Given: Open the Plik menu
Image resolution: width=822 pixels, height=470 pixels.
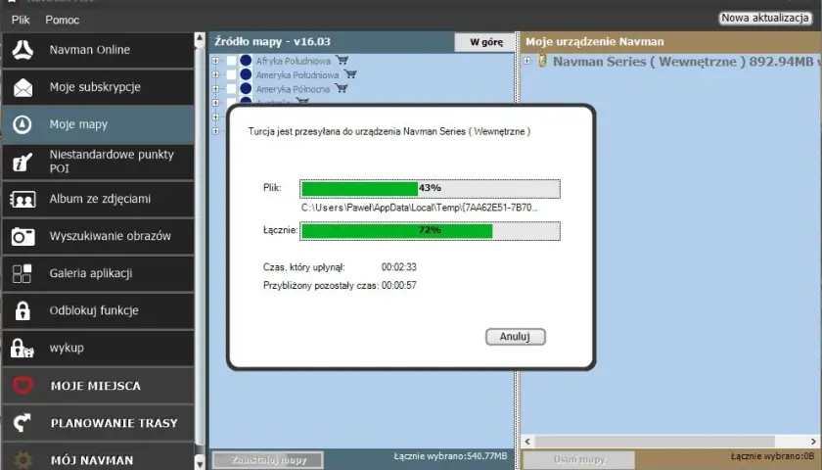Looking at the screenshot, I should 21,20.
